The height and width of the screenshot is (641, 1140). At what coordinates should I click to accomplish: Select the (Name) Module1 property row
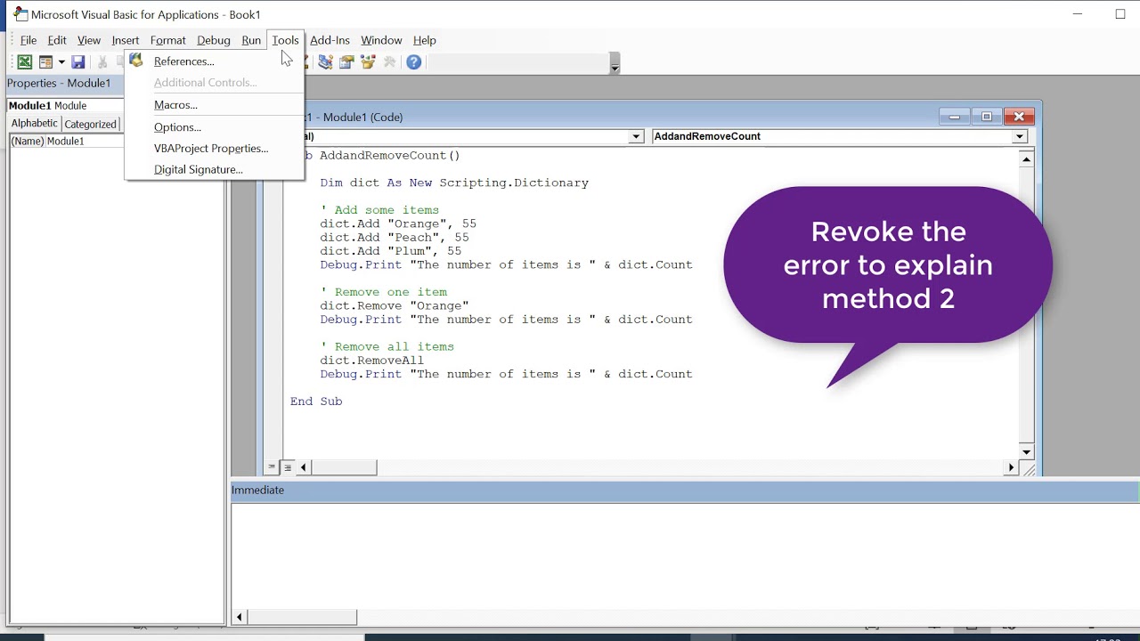[66, 142]
